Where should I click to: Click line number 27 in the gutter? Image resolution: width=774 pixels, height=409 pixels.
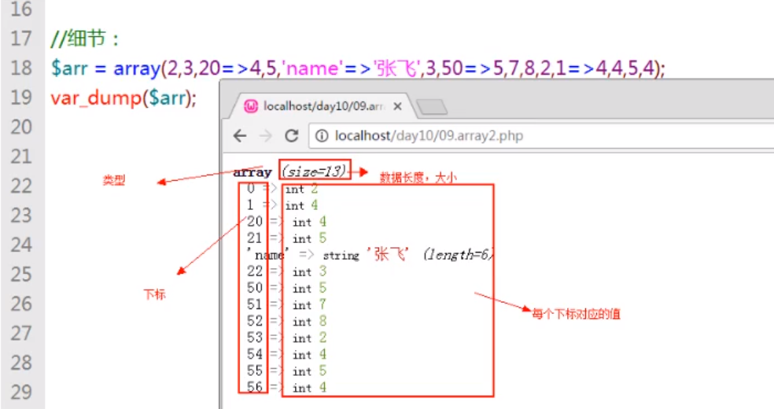coord(21,333)
